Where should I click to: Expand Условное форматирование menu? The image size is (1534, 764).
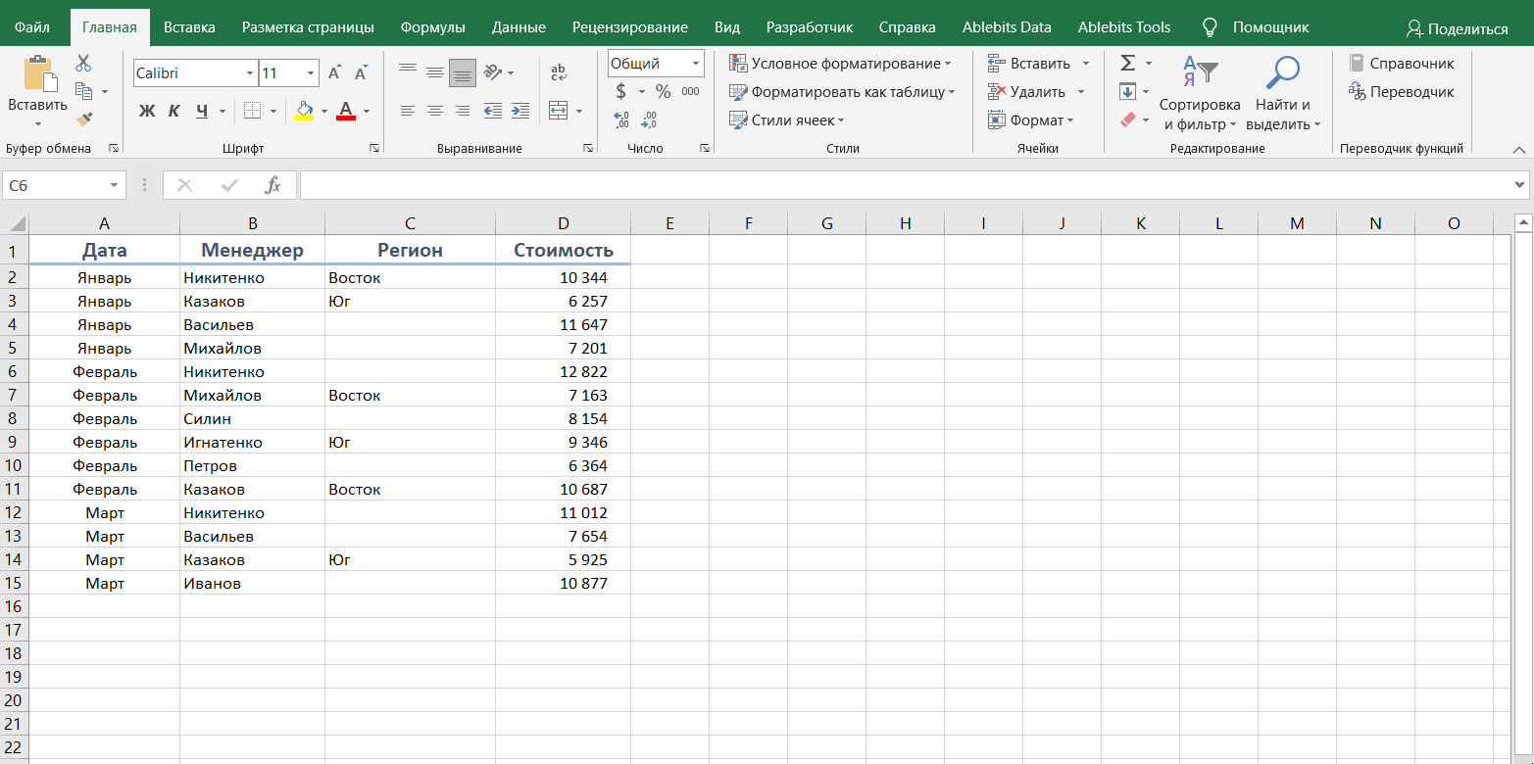(840, 64)
